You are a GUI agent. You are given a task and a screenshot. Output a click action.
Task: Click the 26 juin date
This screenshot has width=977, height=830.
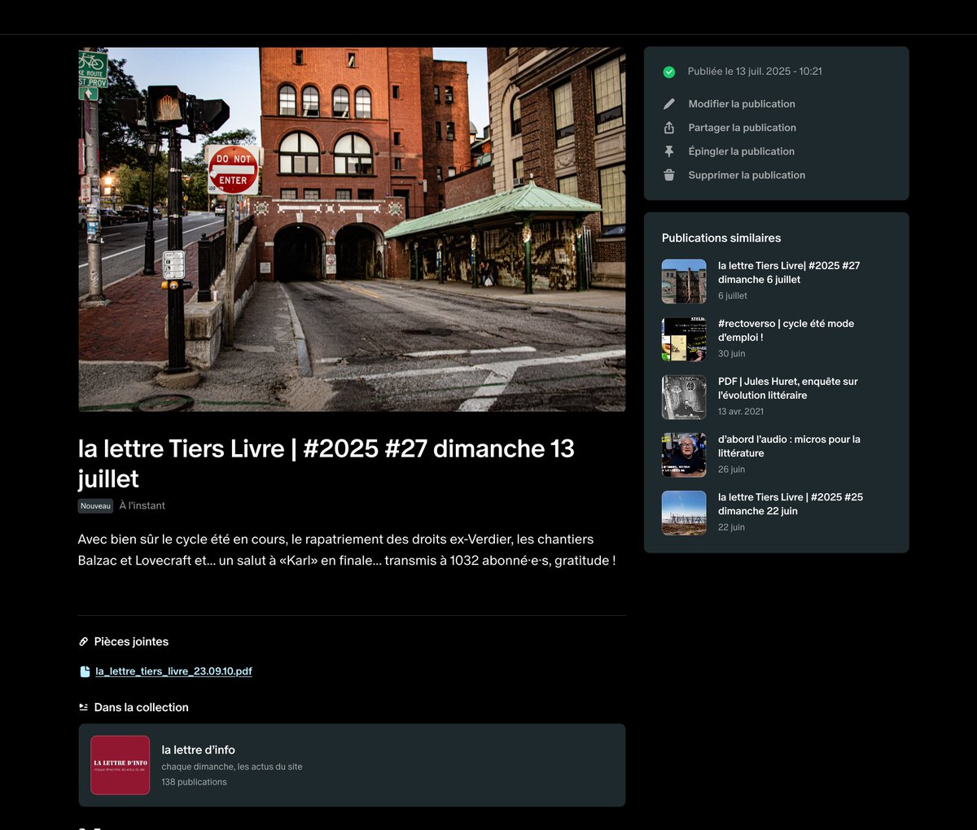731,470
